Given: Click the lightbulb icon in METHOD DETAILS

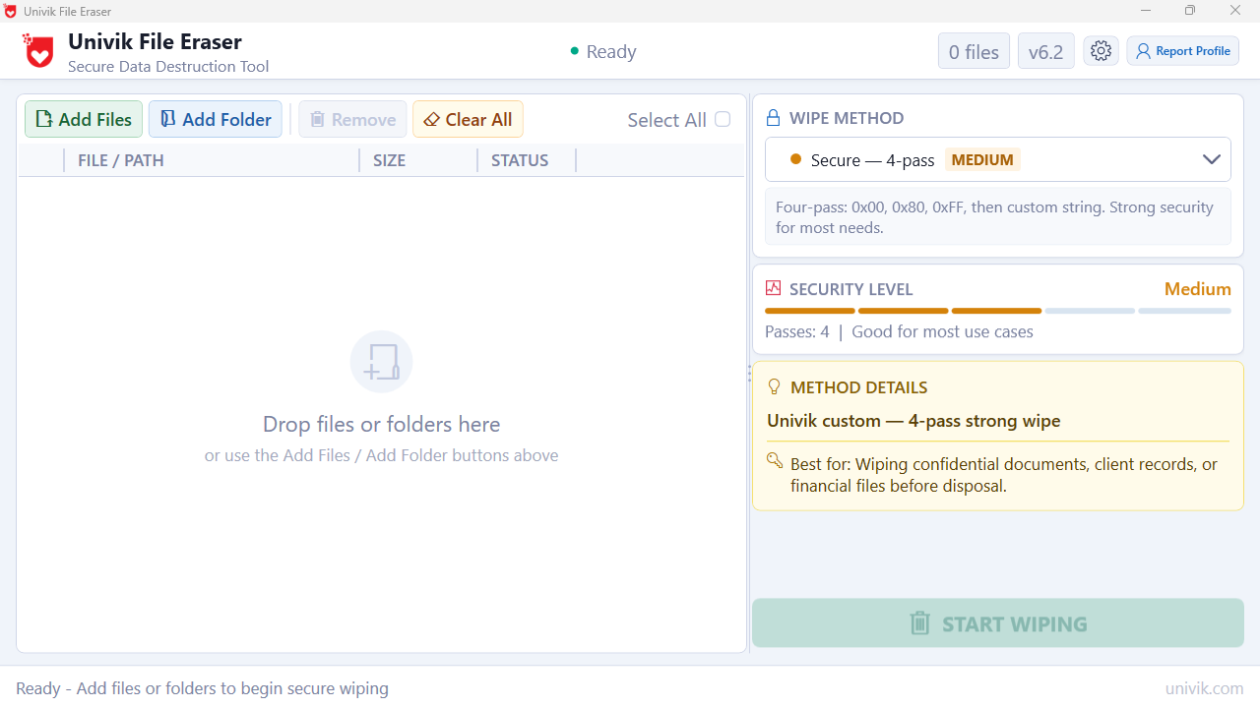Looking at the screenshot, I should pos(774,386).
